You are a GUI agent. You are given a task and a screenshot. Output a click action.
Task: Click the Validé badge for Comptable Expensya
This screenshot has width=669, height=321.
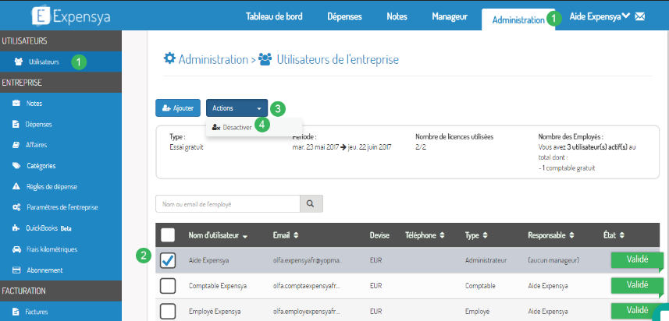coord(637,285)
